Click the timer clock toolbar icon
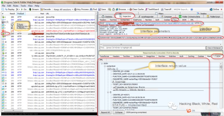 coord(113,9)
